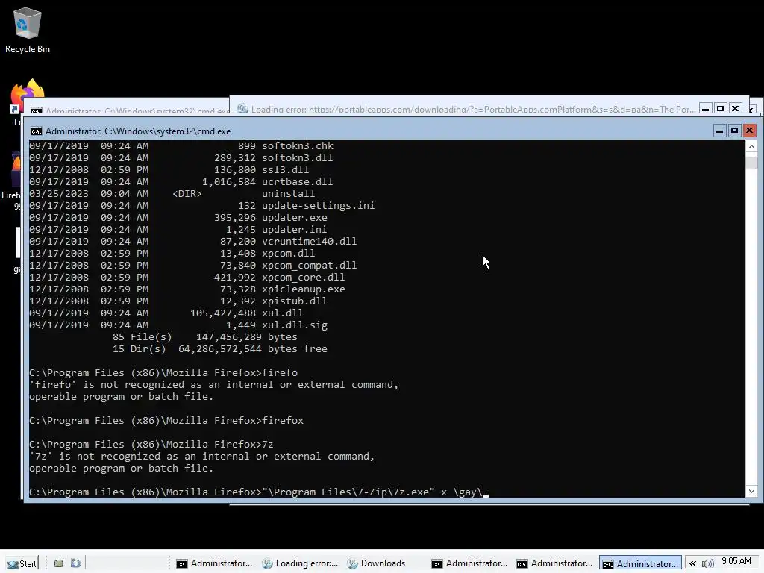Click the xpcom_compat.dll file name
The height and width of the screenshot is (573, 764).
coord(310,265)
